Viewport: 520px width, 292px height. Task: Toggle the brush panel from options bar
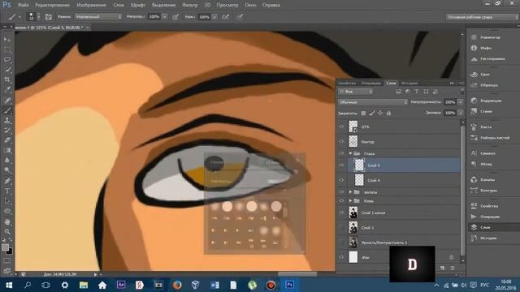(x=49, y=16)
